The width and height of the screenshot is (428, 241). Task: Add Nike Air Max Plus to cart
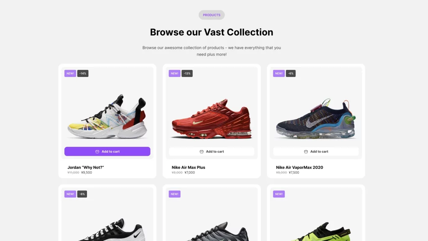tap(211, 151)
